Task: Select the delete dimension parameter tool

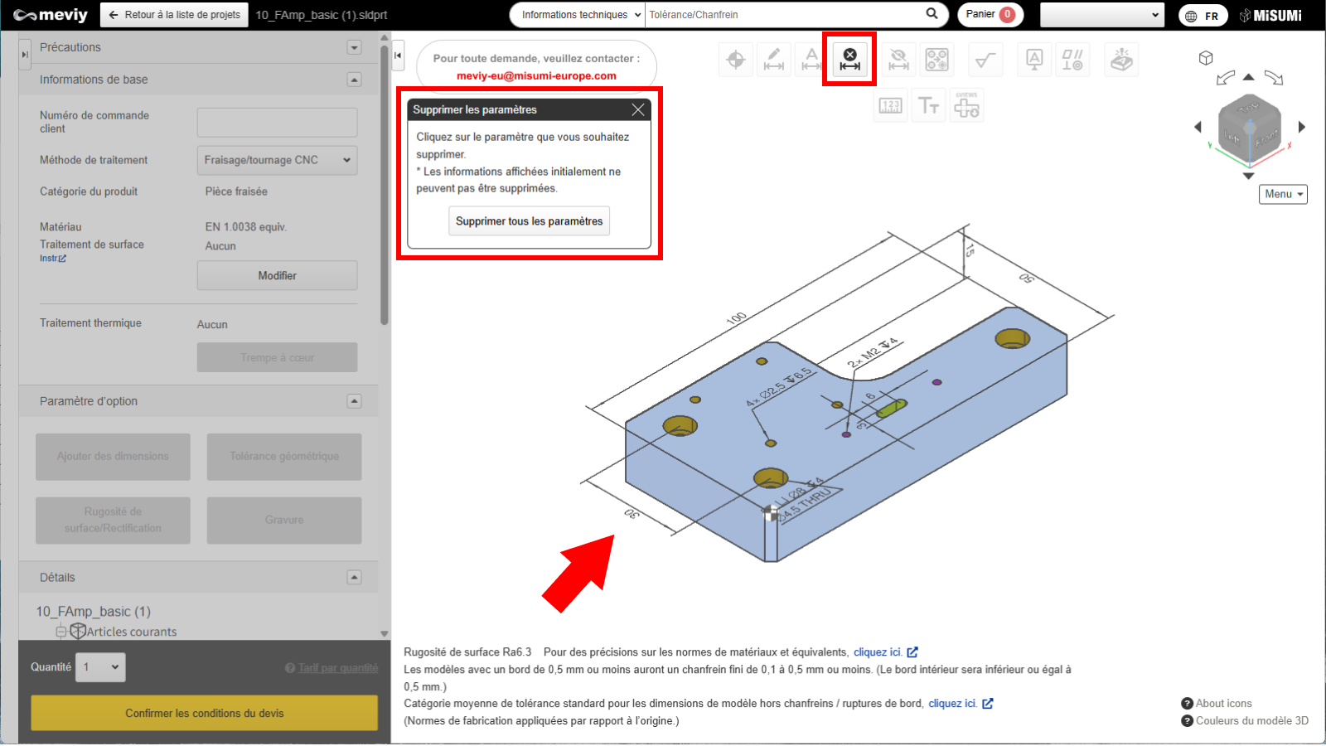Action: pos(849,60)
